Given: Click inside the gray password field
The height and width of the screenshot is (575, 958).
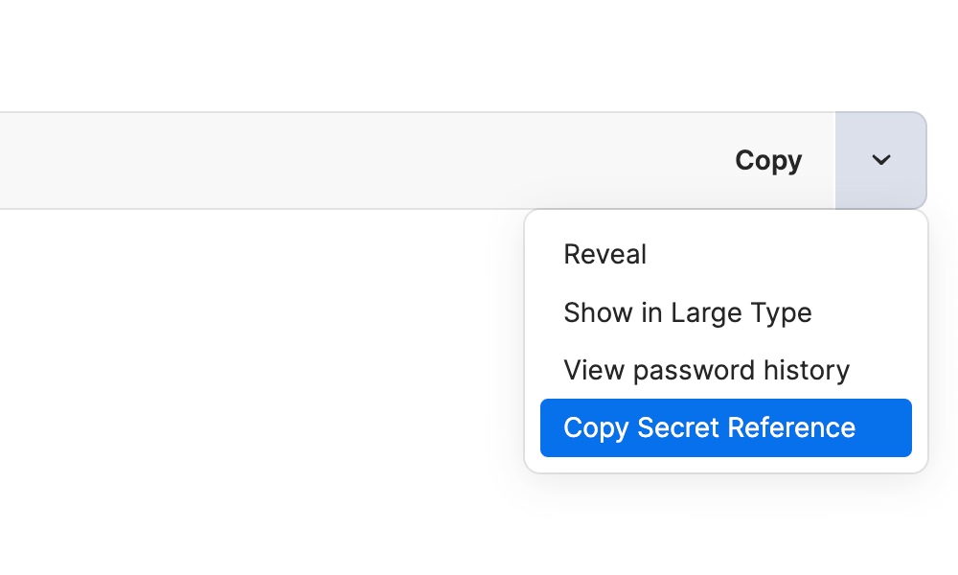Looking at the screenshot, I should coord(335,160).
